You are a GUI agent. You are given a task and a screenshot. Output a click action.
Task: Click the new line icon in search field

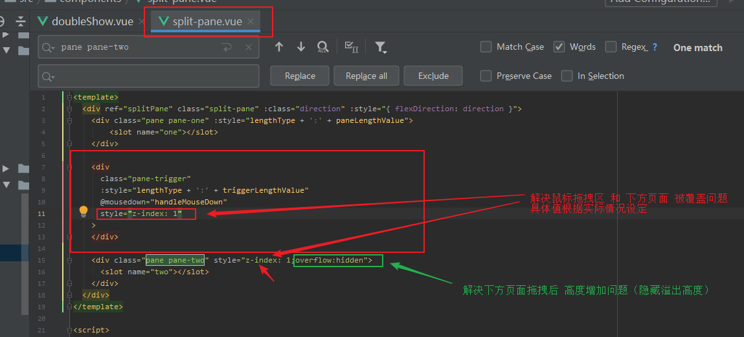click(227, 47)
